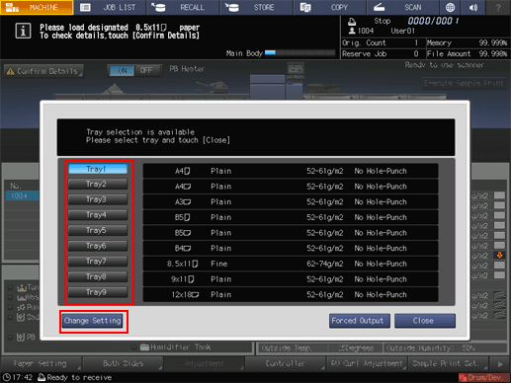This screenshot has height=383, width=511.
Task: Click the user icon next to 1004
Action: pyautogui.click(x=352, y=31)
